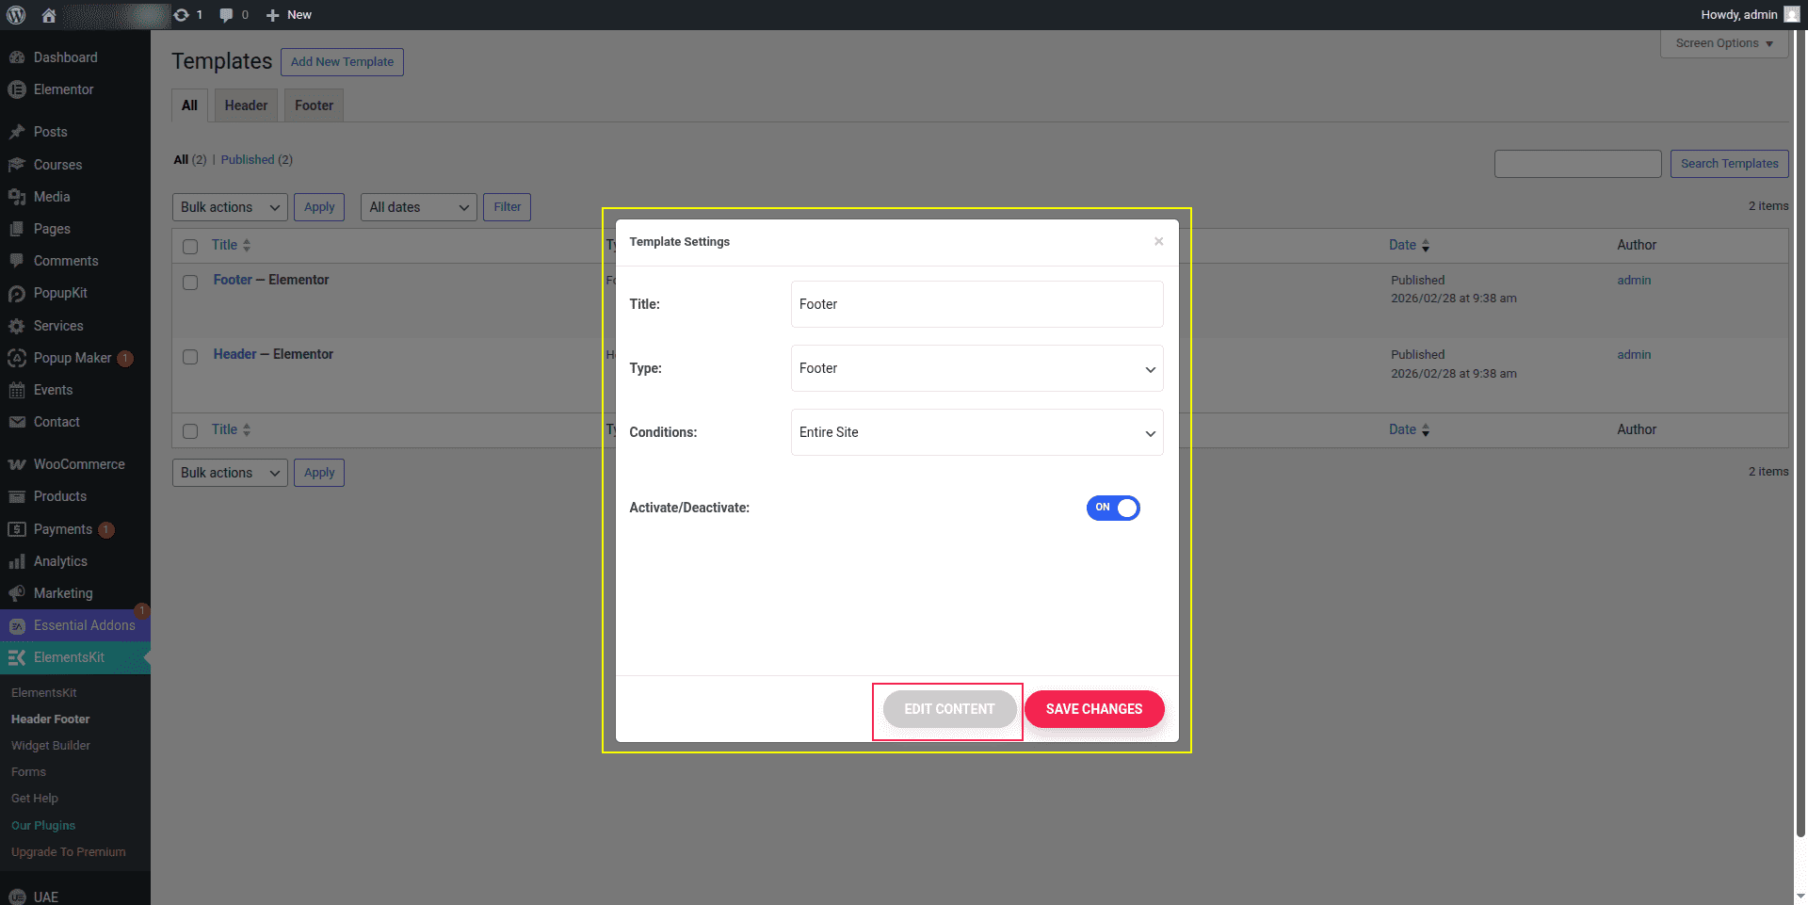
Task: Click the WordPress logo icon
Action: click(x=16, y=15)
